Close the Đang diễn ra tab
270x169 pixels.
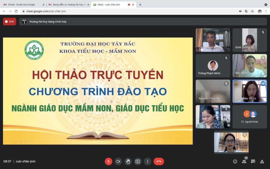click(x=88, y=5)
